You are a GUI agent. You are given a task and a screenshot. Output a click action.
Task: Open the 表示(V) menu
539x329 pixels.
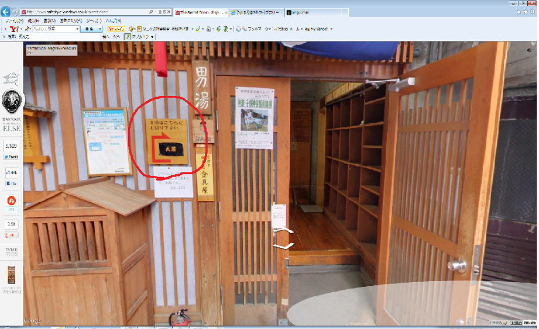pyautogui.click(x=50, y=21)
